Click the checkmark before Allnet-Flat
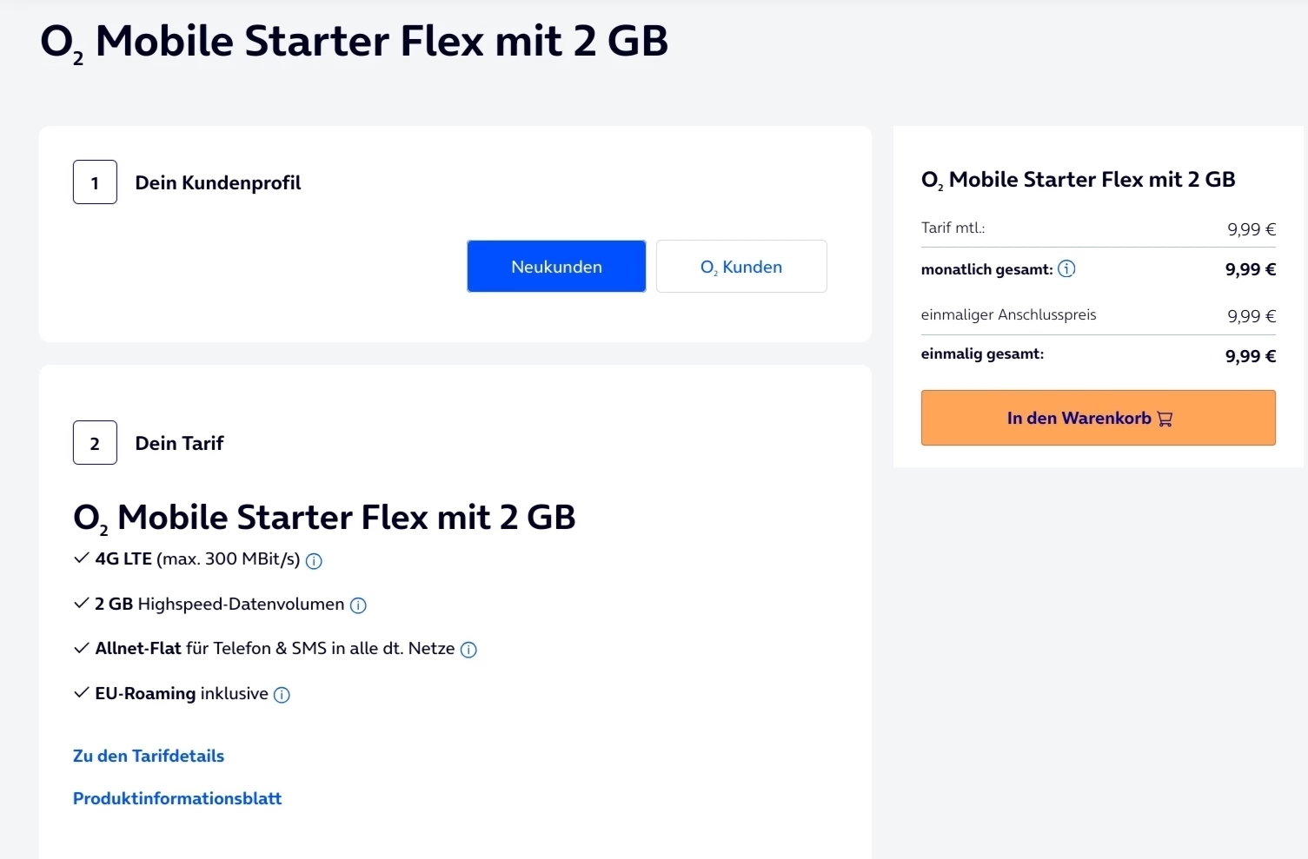 (82, 648)
